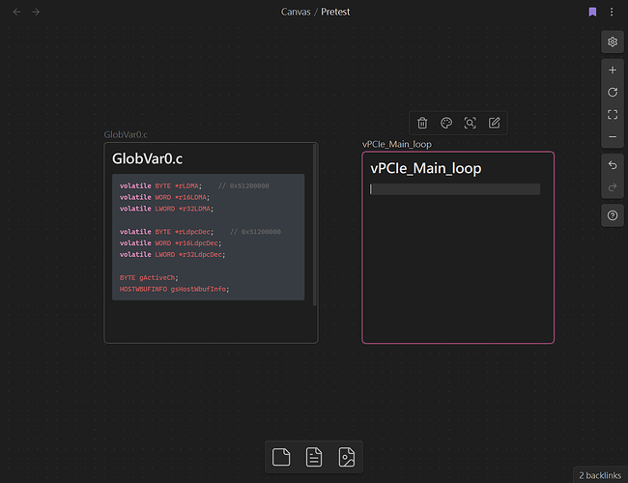Image resolution: width=628 pixels, height=483 pixels.
Task: Add note from vault button
Action: (314, 458)
